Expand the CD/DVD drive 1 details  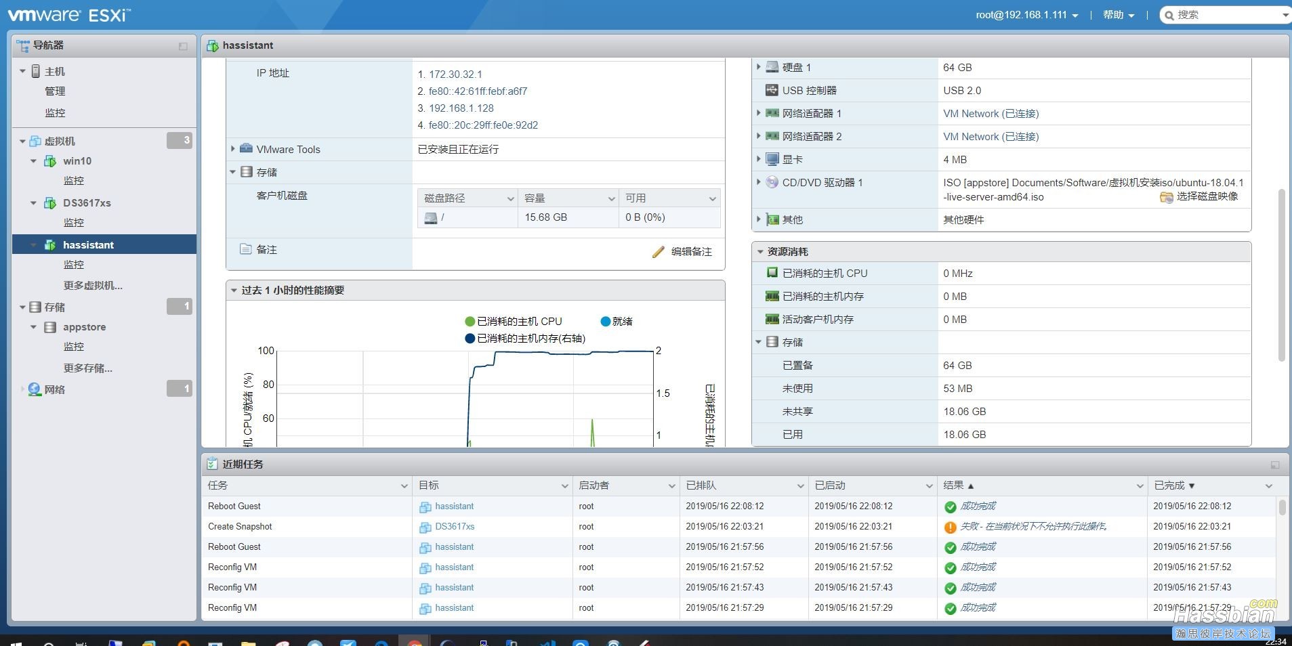click(x=758, y=182)
